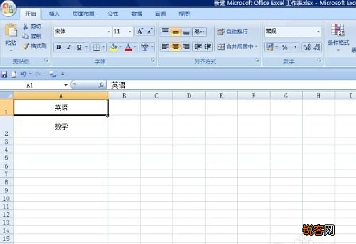Screen dimensions: 356x244
Task: Apply the red font color
Action: pyautogui.click(x=128, y=47)
